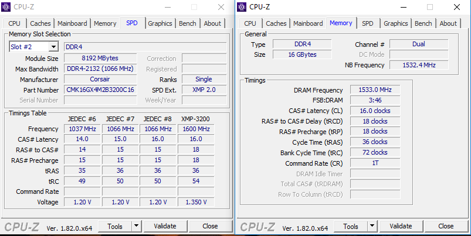Click the DDR4 field beside Slot #2
Image resolution: width=471 pixels, height=236 pixels.
coord(145,47)
